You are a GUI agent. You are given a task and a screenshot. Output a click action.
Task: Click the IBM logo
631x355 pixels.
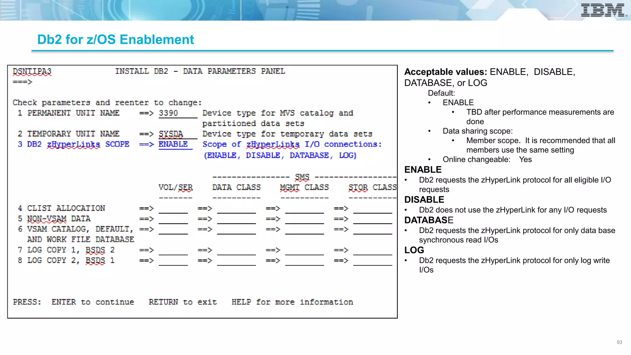tap(604, 10)
